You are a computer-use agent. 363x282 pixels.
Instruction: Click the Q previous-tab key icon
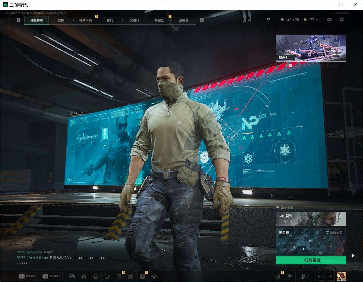pos(19,20)
